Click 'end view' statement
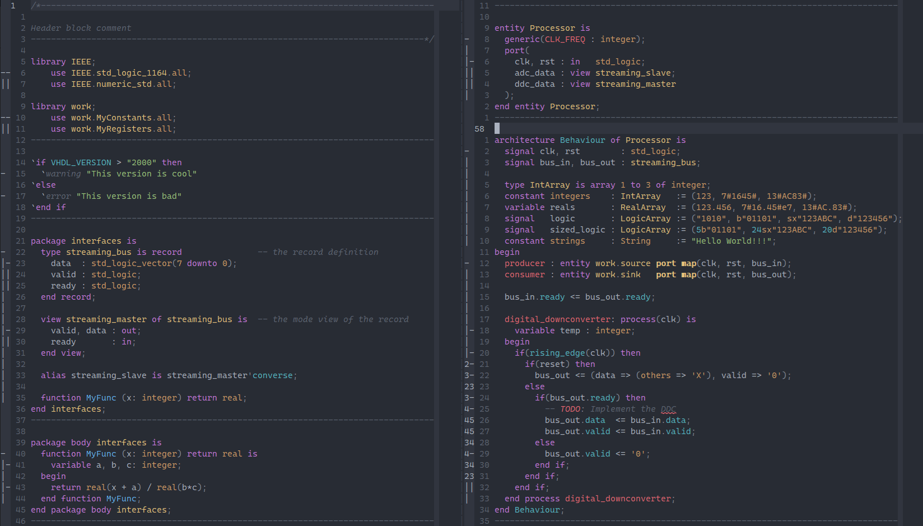The image size is (923, 526). (x=63, y=353)
